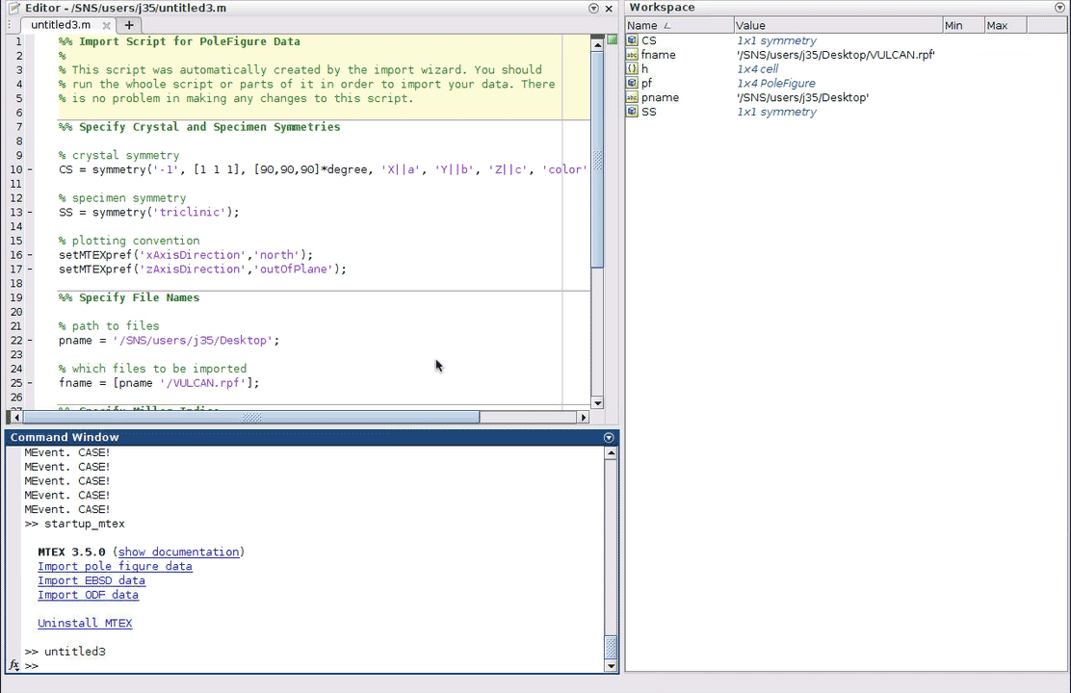Click the fx function browser icon
This screenshot has height=693, width=1071.
(13, 665)
